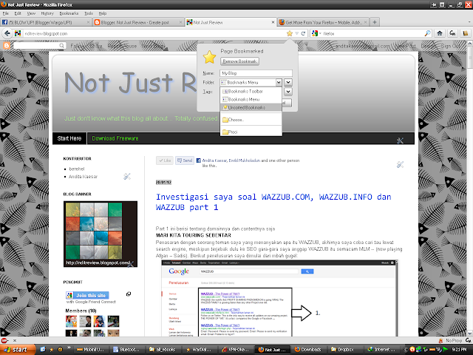Viewport: 473px width, 355px height.
Task: Open the history dropdown arrow in address bar
Action: click(x=297, y=33)
